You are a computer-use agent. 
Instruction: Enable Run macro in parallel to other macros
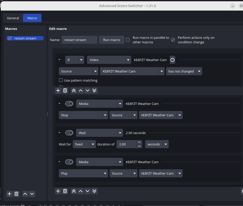point(128,40)
